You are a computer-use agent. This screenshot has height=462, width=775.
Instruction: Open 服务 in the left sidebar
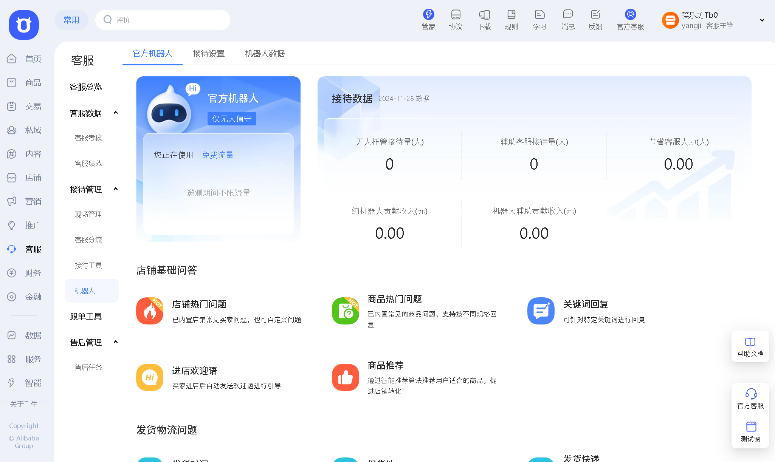click(24, 359)
